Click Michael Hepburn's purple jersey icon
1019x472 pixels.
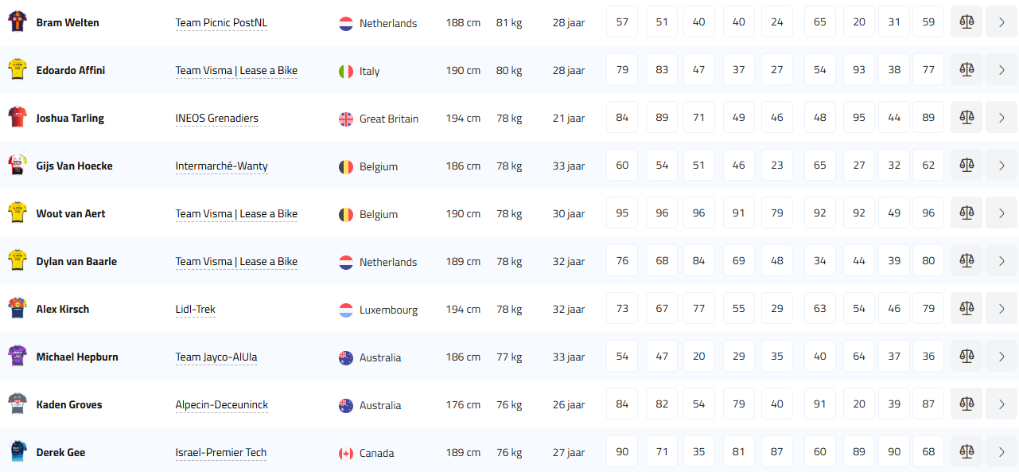(17, 357)
